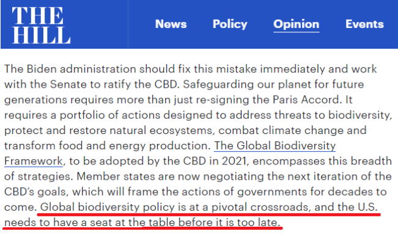The image size is (398, 234).
Task: Click the word Framework in the hyperlink
Action: click(33, 161)
